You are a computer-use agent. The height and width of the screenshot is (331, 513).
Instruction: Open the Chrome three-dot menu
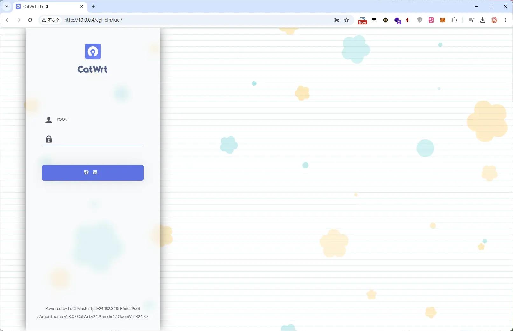[x=506, y=20]
